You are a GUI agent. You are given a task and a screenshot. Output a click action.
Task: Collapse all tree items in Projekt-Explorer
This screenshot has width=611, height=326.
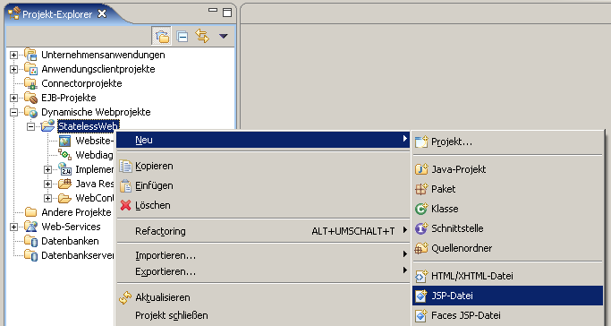pyautogui.click(x=182, y=36)
